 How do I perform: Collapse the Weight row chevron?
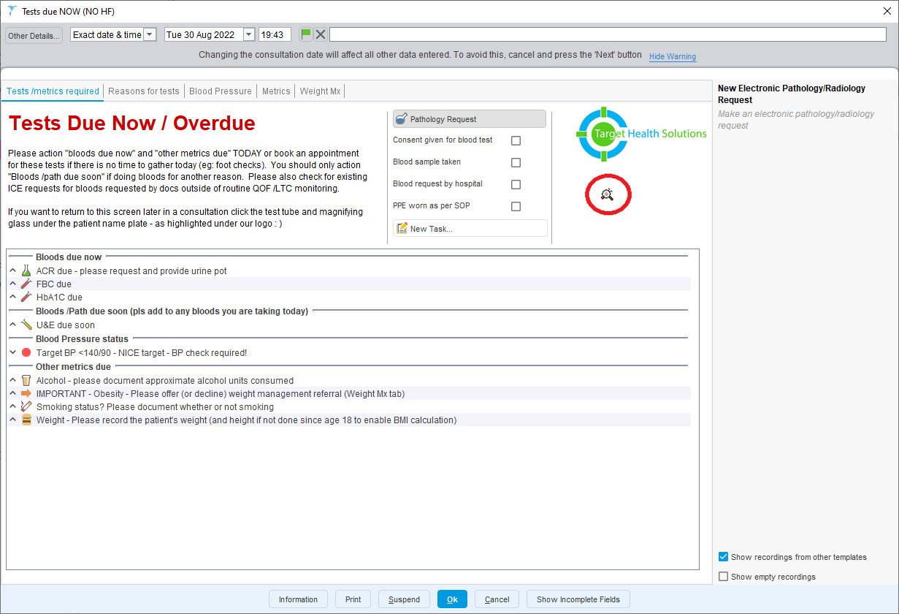(12, 420)
